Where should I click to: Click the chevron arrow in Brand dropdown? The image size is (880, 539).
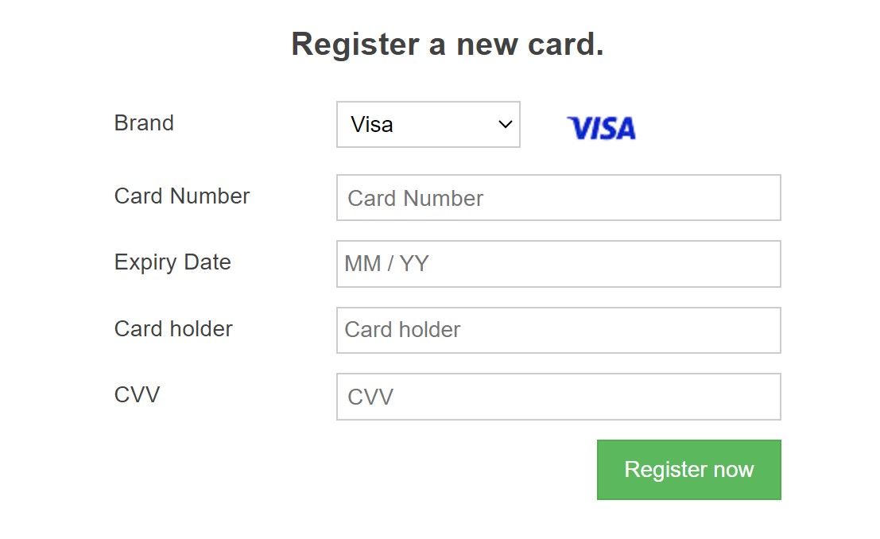click(505, 125)
